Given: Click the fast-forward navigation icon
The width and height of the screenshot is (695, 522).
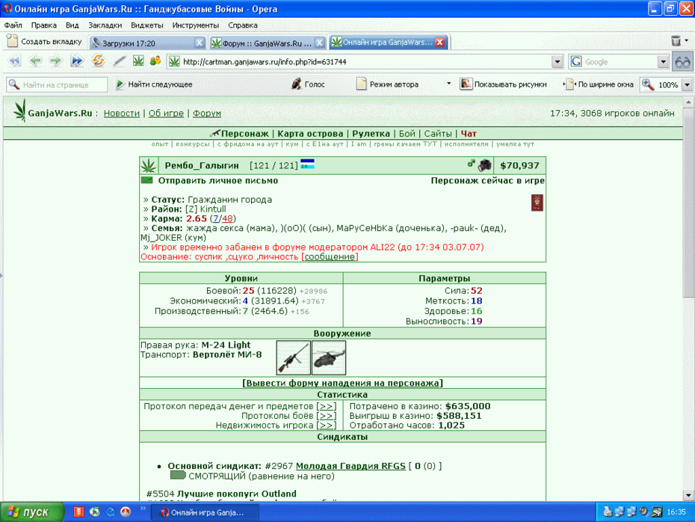Looking at the screenshot, I should pyautogui.click(x=77, y=61).
